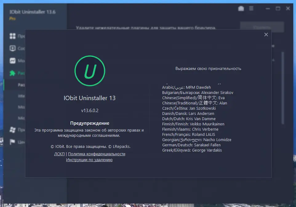Open the hamburger menu in title bar
The width and height of the screenshot is (296, 207).
(251, 9)
